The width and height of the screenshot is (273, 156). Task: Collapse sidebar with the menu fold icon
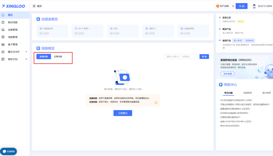[34, 6]
